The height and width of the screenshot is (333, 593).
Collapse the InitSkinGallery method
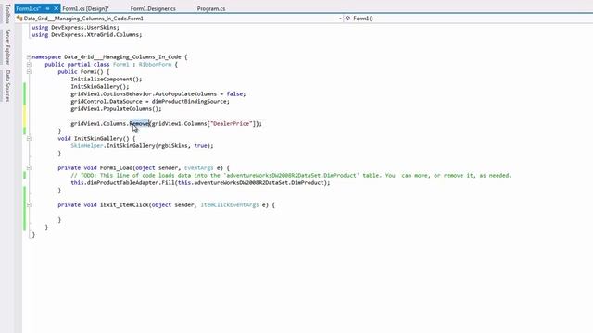(x=29, y=139)
